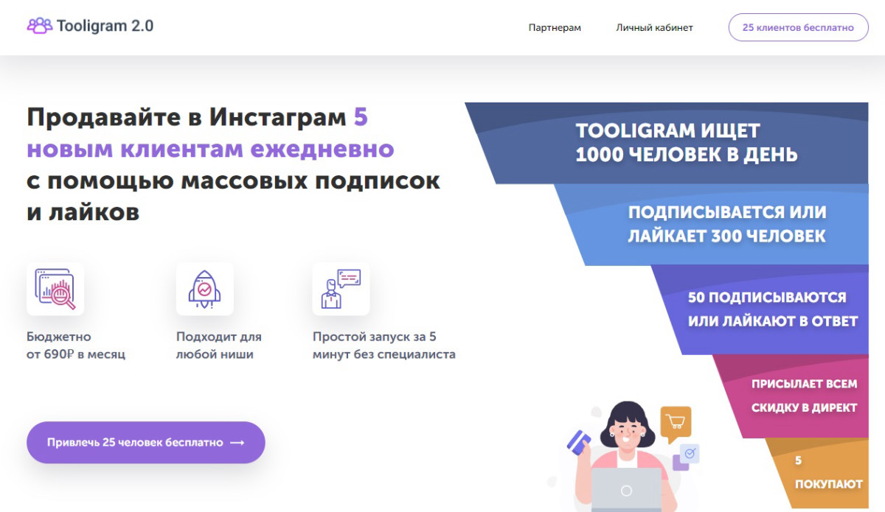885x512 pixels.
Task: Click the Tooligram people logo icon
Action: pyautogui.click(x=40, y=26)
